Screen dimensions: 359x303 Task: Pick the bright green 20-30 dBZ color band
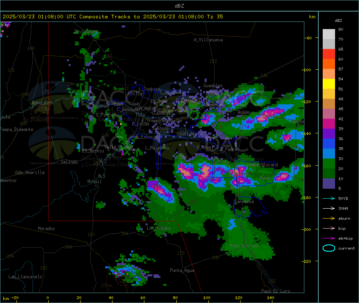(x=329, y=163)
